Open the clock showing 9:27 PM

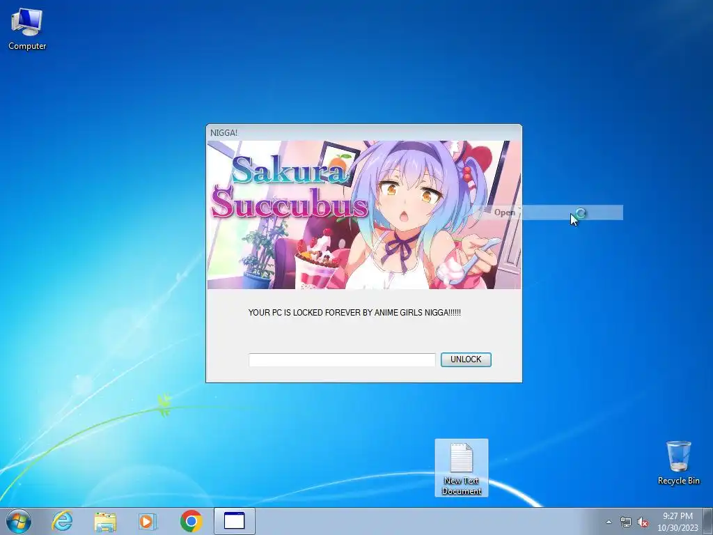pyautogui.click(x=677, y=522)
